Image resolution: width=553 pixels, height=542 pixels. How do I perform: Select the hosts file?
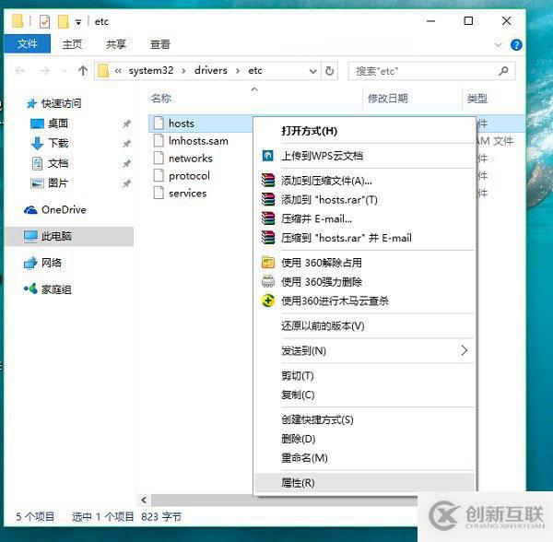pos(182,124)
